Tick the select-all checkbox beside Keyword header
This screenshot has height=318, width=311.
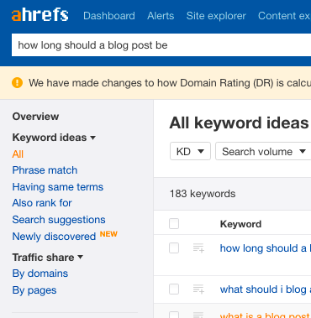pos(174,224)
